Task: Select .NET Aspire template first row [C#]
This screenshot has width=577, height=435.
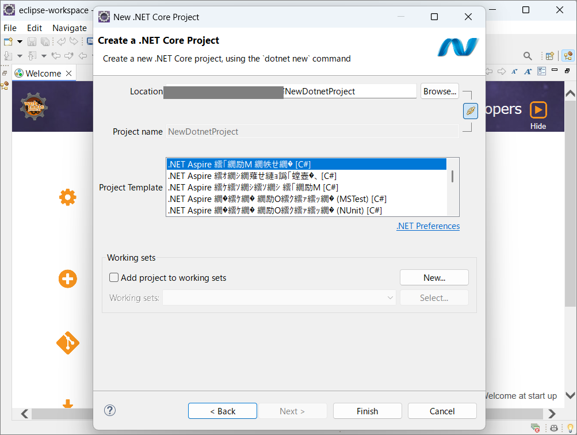Action: coord(307,164)
